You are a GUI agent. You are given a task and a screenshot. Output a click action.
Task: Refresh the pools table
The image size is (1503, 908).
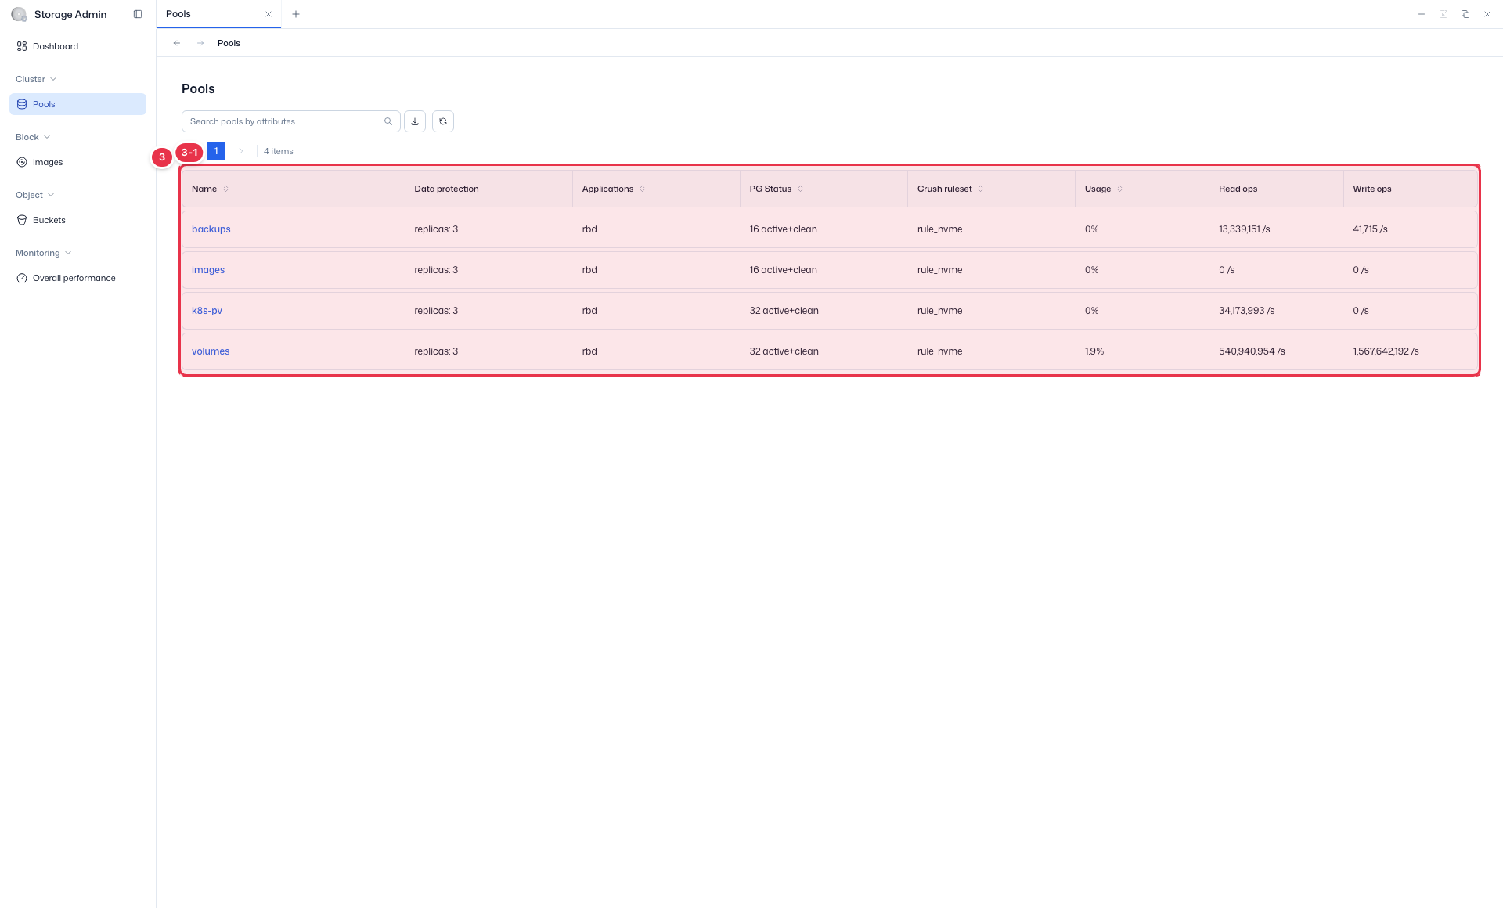(443, 121)
